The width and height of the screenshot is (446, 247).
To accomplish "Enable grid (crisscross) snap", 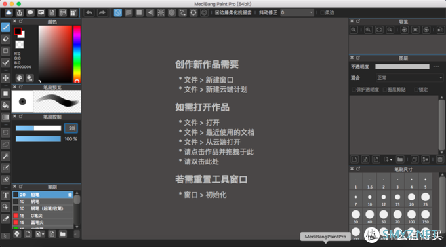I will [x=139, y=13].
